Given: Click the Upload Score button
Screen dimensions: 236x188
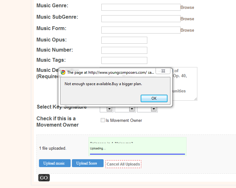Looking at the screenshot, I should [88, 163].
